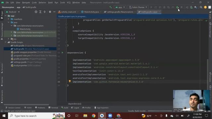Open the Fahim Shariae device dropdown
The height and width of the screenshot is (119, 212).
[138, 7]
